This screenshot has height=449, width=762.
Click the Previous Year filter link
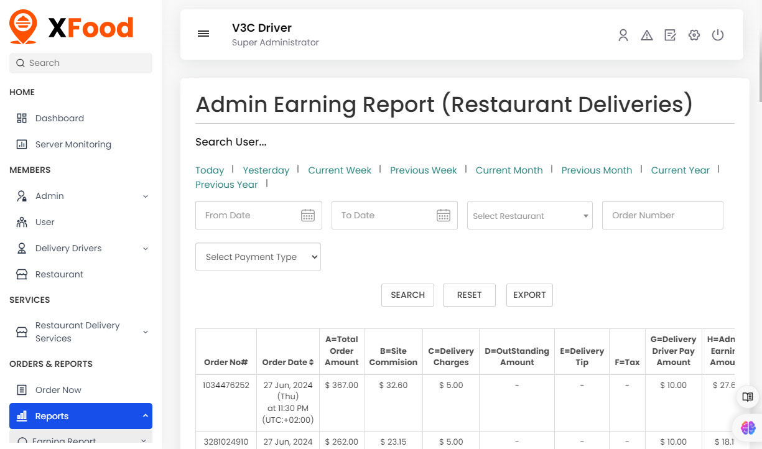[226, 184]
